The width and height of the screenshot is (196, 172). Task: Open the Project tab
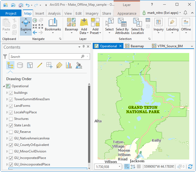11,13
